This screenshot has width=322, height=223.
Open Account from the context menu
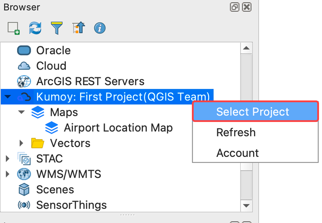[x=237, y=153]
